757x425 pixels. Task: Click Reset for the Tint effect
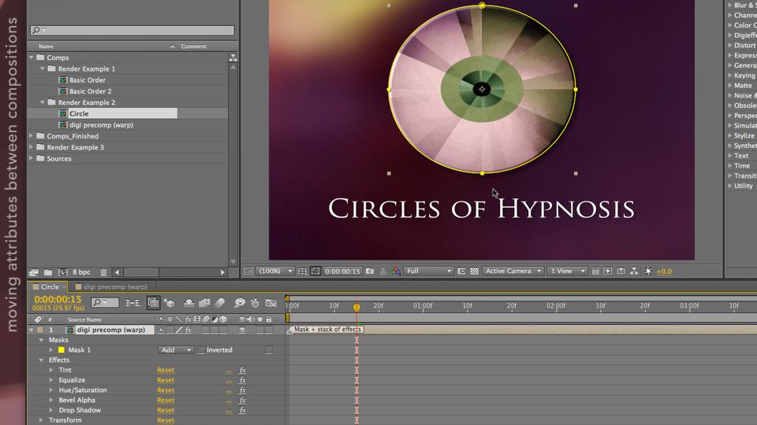[x=166, y=370]
